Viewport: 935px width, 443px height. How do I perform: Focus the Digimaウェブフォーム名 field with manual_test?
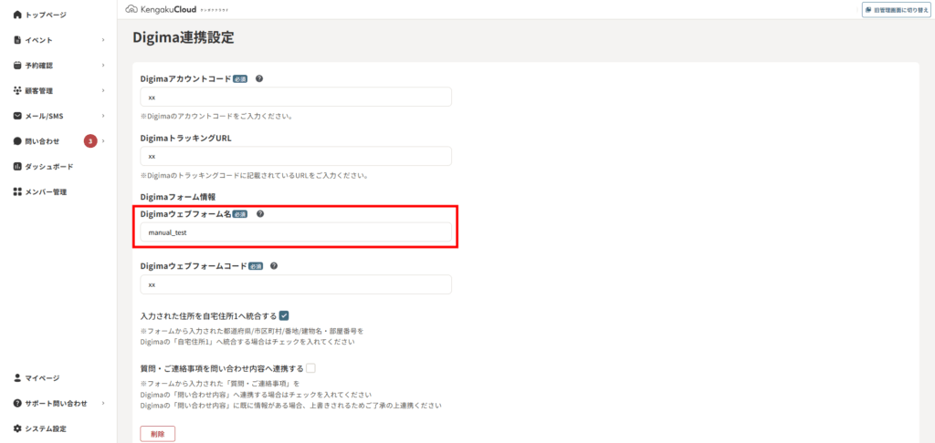pyautogui.click(x=296, y=232)
